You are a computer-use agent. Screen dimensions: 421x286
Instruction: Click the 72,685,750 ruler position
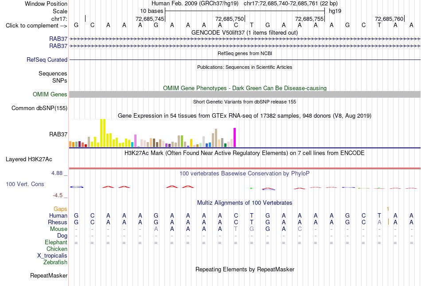coord(229,19)
